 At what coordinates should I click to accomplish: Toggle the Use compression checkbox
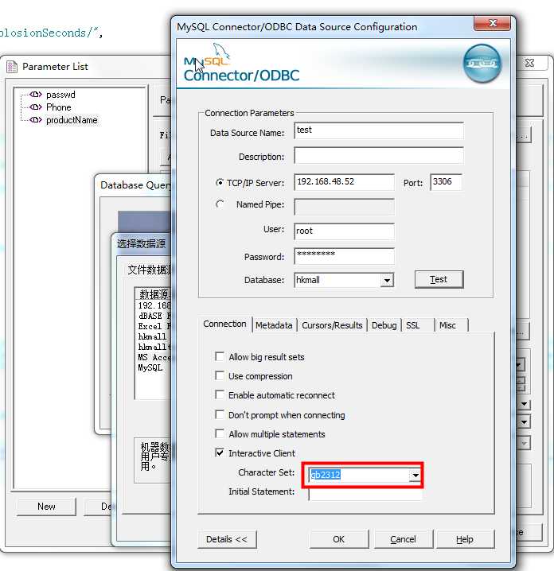(x=220, y=375)
